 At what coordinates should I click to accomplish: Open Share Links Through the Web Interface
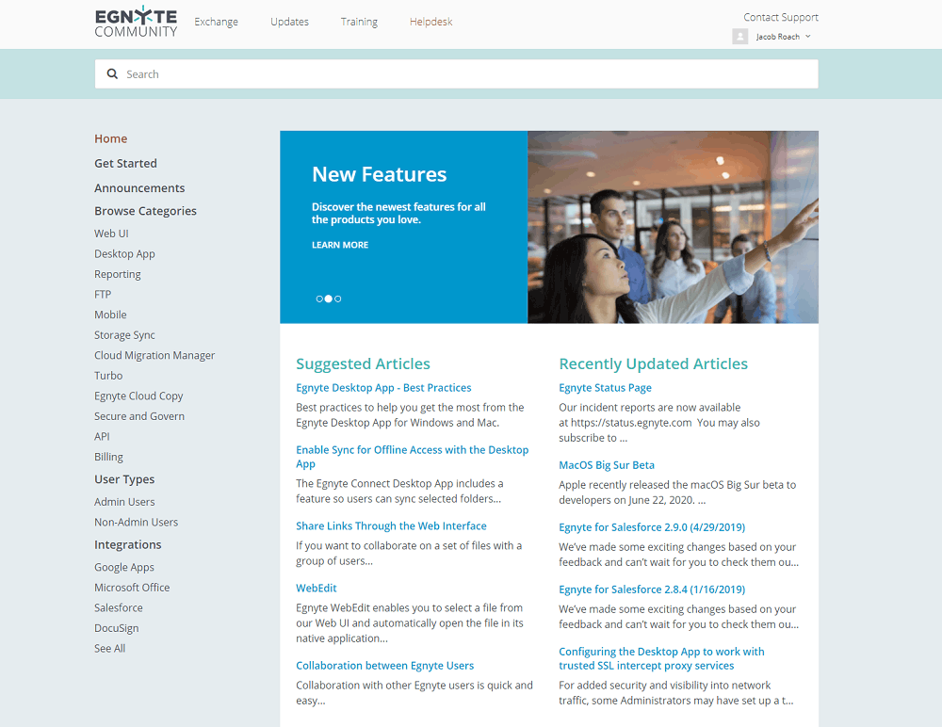point(391,526)
